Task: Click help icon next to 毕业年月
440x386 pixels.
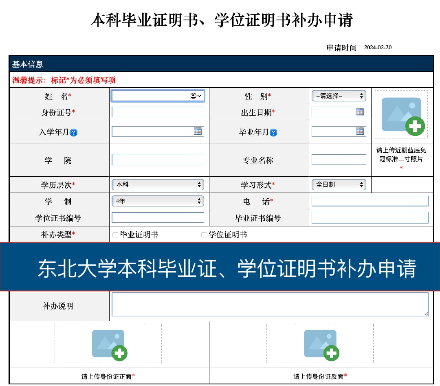Action: tap(273, 133)
